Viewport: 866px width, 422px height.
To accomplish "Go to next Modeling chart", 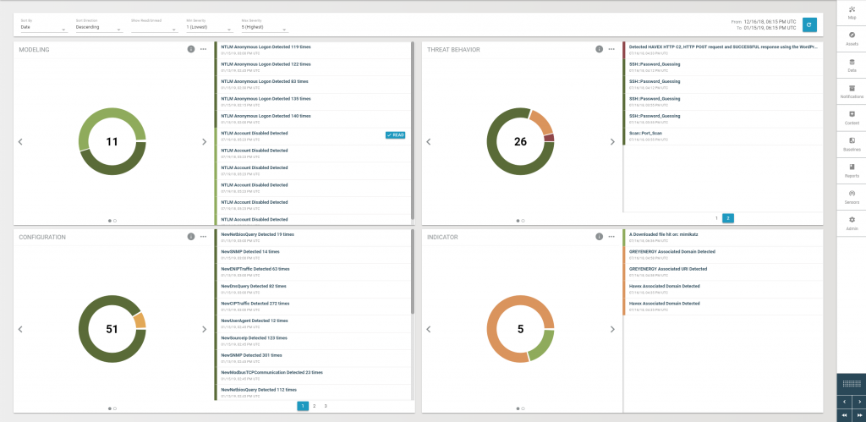I will 204,142.
